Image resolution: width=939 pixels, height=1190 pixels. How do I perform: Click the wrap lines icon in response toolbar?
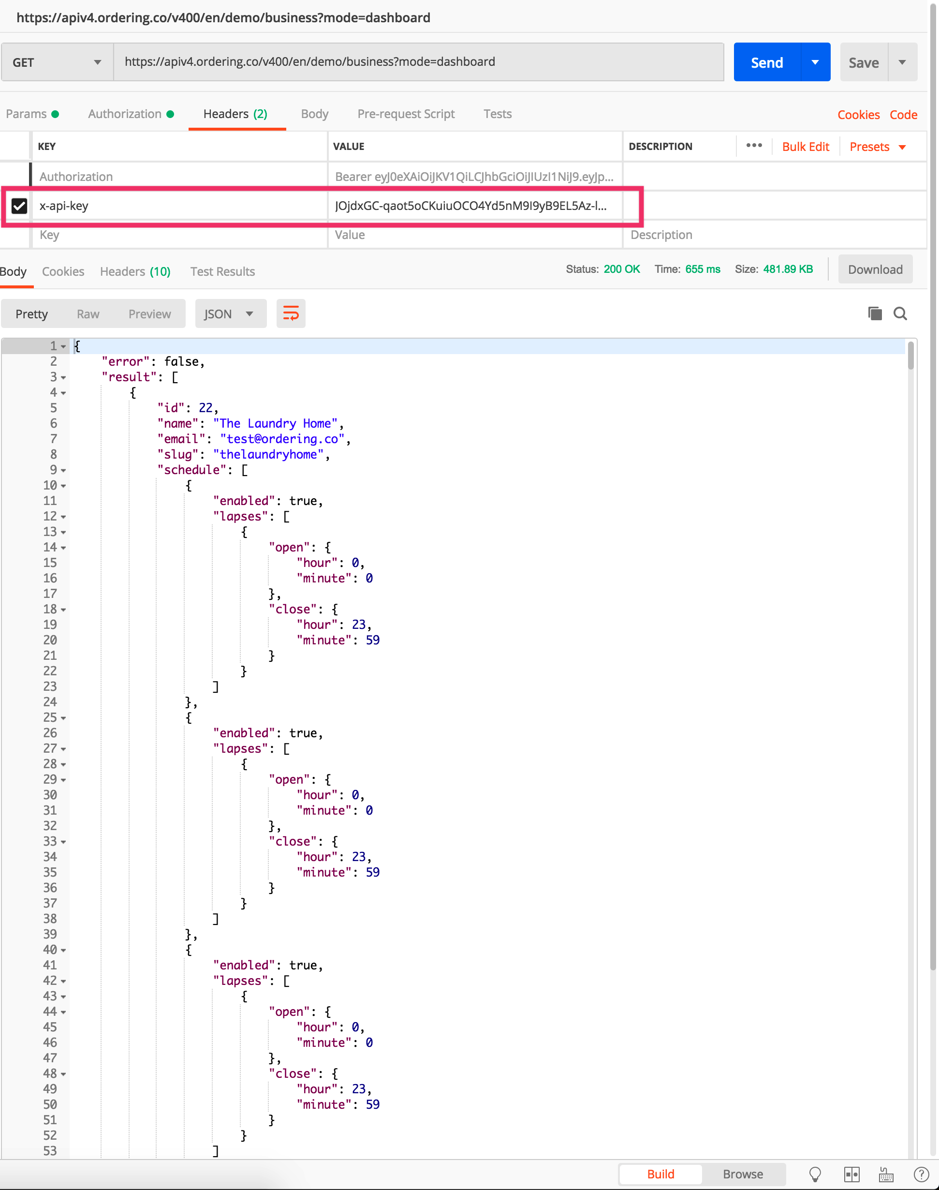click(290, 313)
